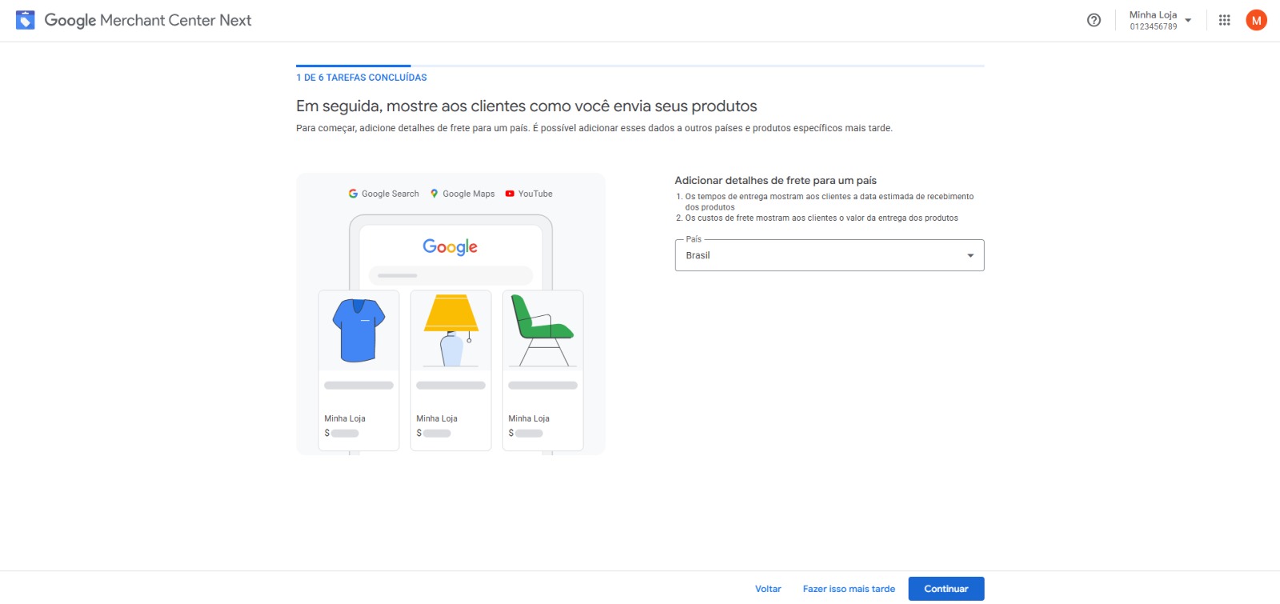Open the Google apps grid icon
Screen dimensions: 1280x604
(1224, 21)
